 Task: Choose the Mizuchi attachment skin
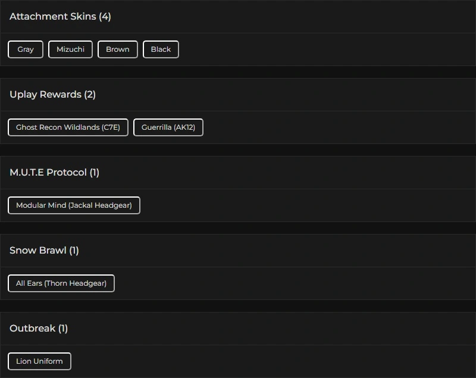click(x=70, y=49)
